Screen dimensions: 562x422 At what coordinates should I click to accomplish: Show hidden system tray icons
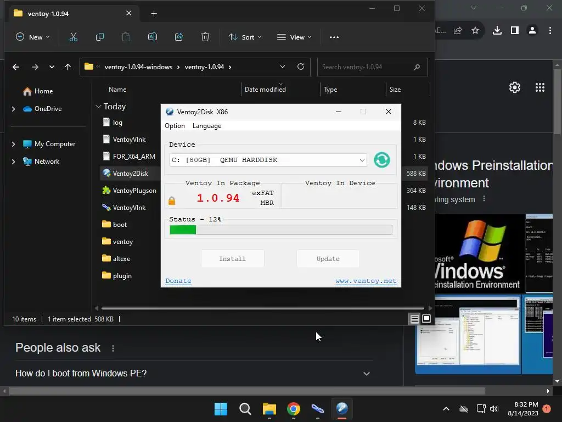tap(446, 409)
